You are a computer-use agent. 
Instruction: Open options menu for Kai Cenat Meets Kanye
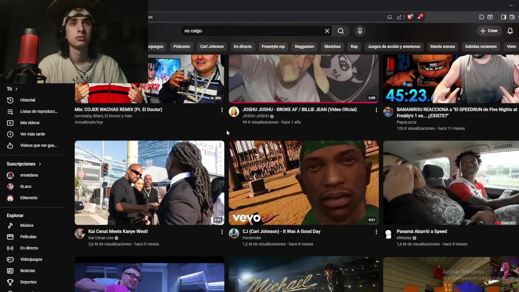pos(222,232)
